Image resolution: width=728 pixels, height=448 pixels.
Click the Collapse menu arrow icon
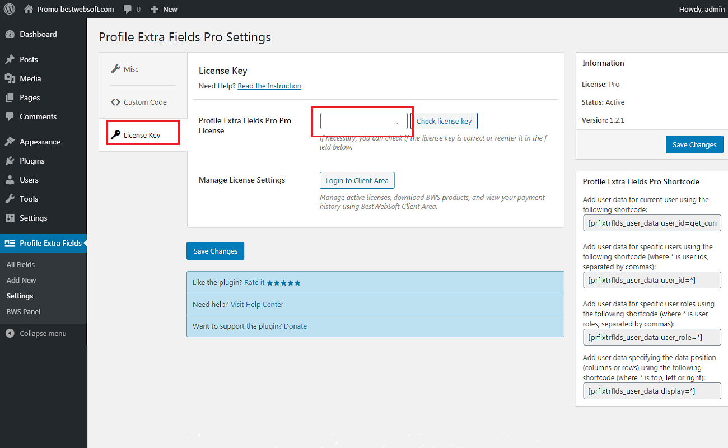point(10,333)
